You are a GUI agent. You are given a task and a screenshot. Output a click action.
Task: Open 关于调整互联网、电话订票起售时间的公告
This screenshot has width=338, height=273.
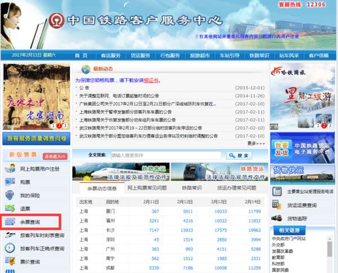[x=119, y=96]
